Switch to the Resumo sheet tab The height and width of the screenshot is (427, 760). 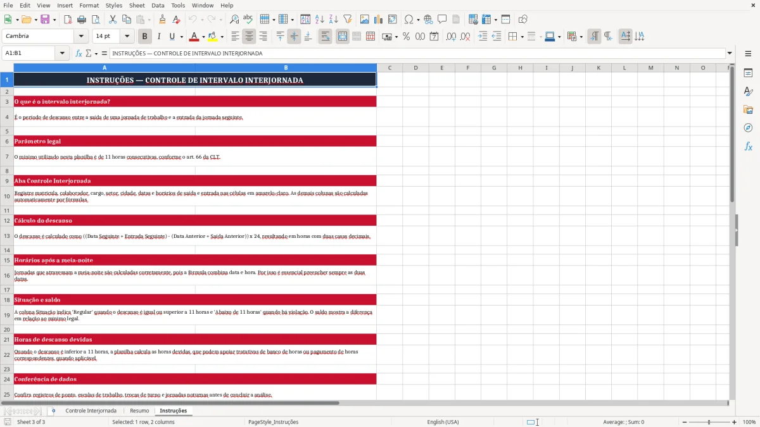pyautogui.click(x=139, y=411)
